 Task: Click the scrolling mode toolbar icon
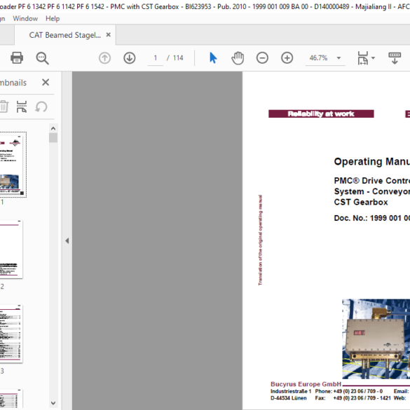(395, 57)
